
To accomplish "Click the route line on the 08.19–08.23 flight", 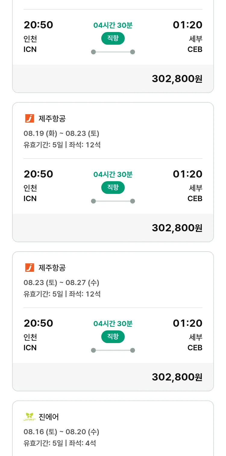I will [x=113, y=201].
